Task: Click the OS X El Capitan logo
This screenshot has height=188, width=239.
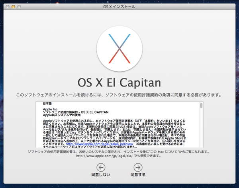Action: (x=119, y=49)
